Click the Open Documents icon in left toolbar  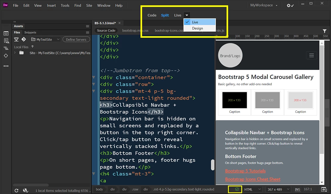coord(6,33)
